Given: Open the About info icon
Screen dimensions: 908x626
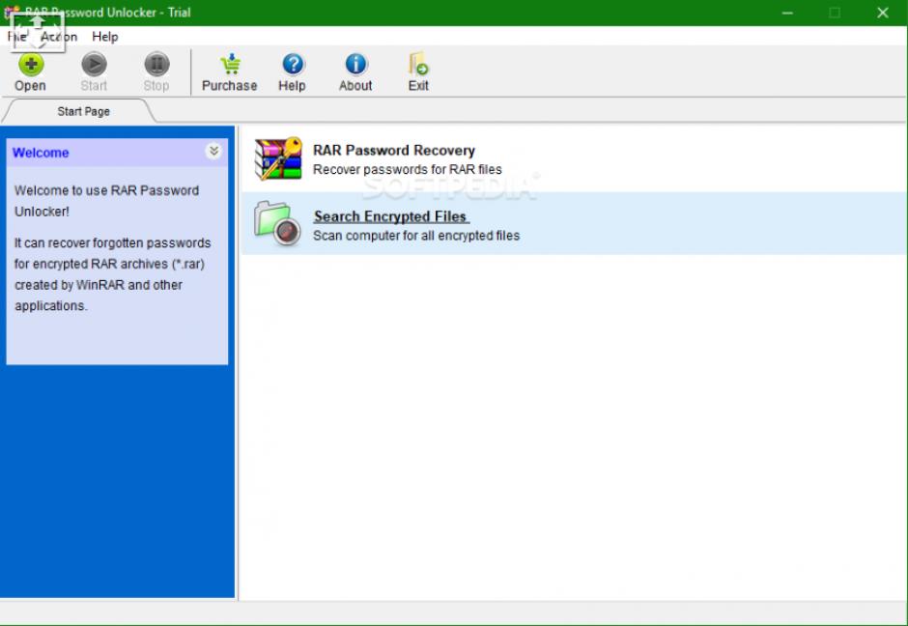Looking at the screenshot, I should (355, 65).
